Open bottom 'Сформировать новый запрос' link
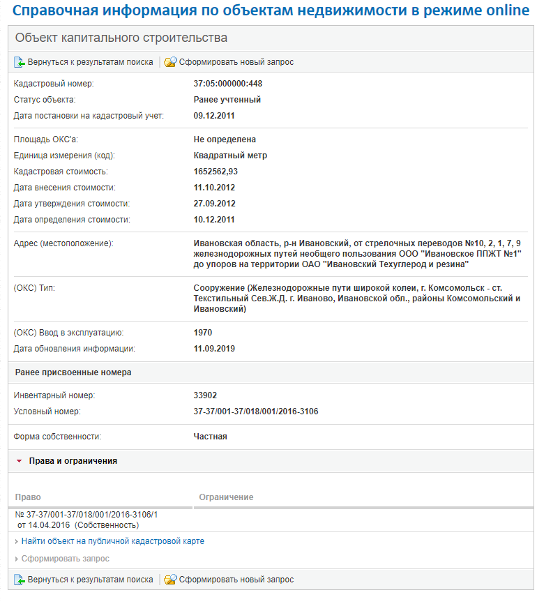The height and width of the screenshot is (604, 537). [236, 580]
